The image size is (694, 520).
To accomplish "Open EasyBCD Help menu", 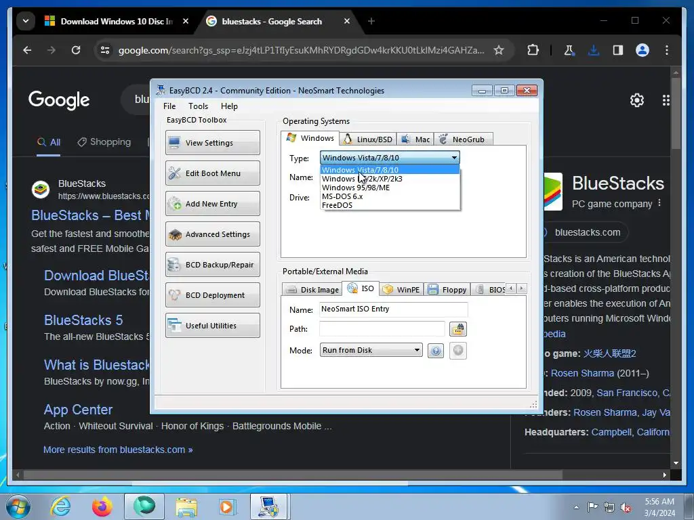I will point(229,106).
